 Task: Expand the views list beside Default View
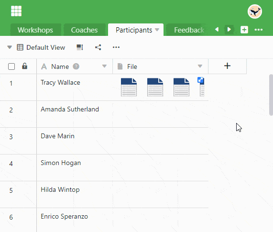tap(10, 47)
